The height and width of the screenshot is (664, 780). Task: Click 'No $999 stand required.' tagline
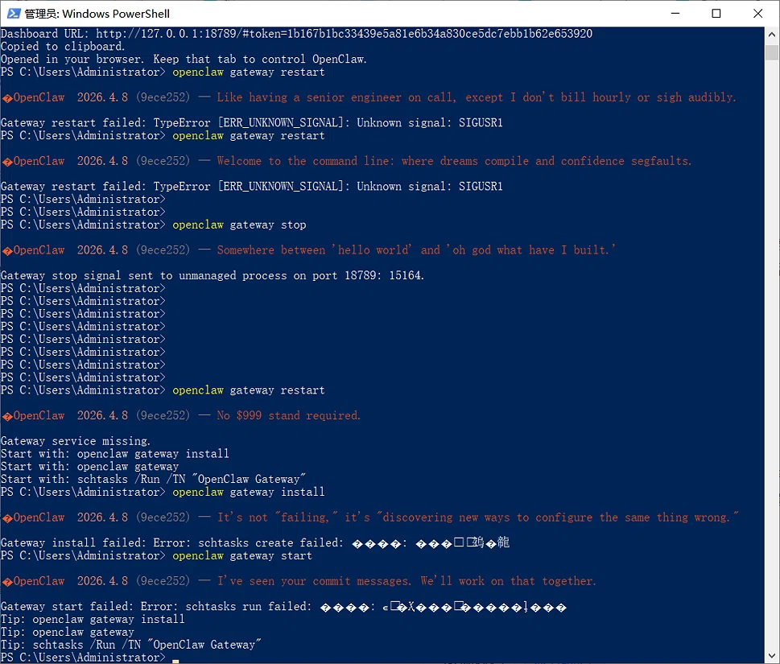point(288,416)
